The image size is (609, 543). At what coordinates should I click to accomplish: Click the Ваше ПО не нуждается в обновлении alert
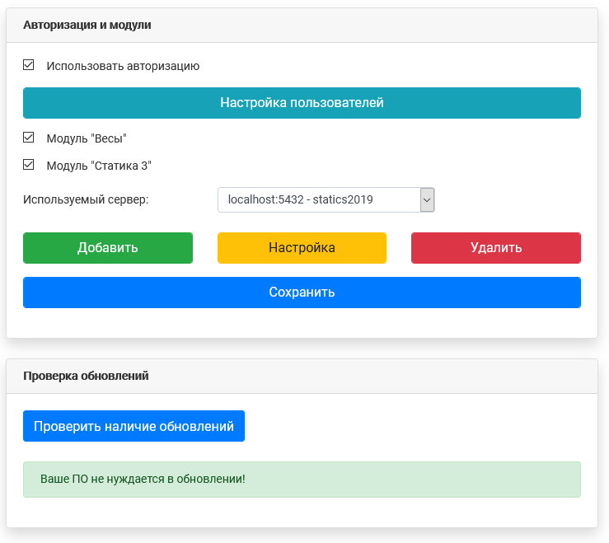(x=143, y=479)
